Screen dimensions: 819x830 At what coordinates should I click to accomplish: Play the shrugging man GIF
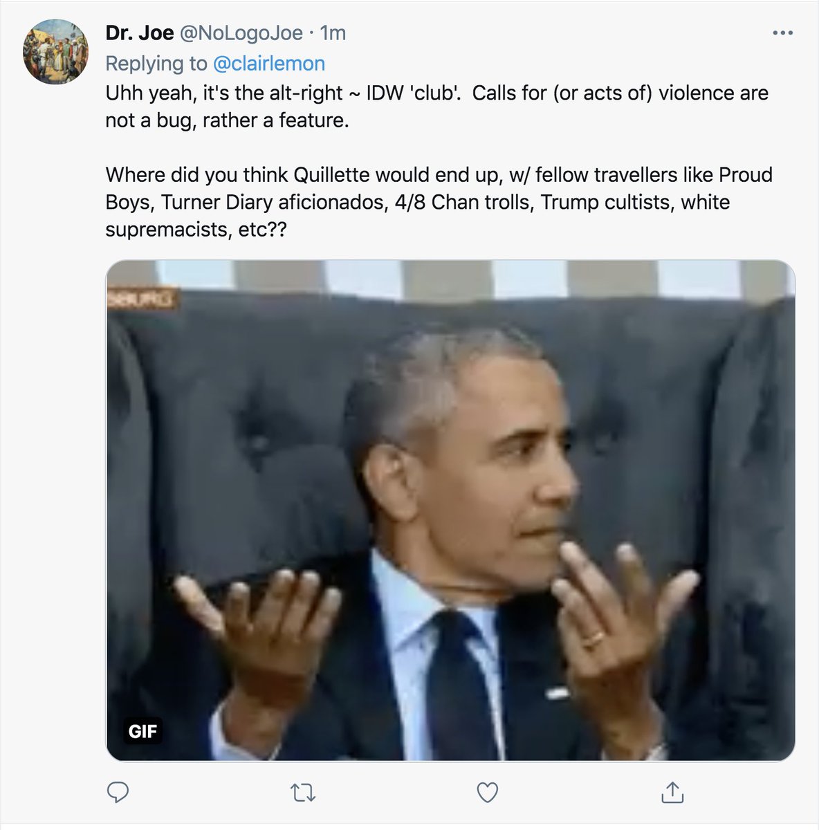pos(450,510)
